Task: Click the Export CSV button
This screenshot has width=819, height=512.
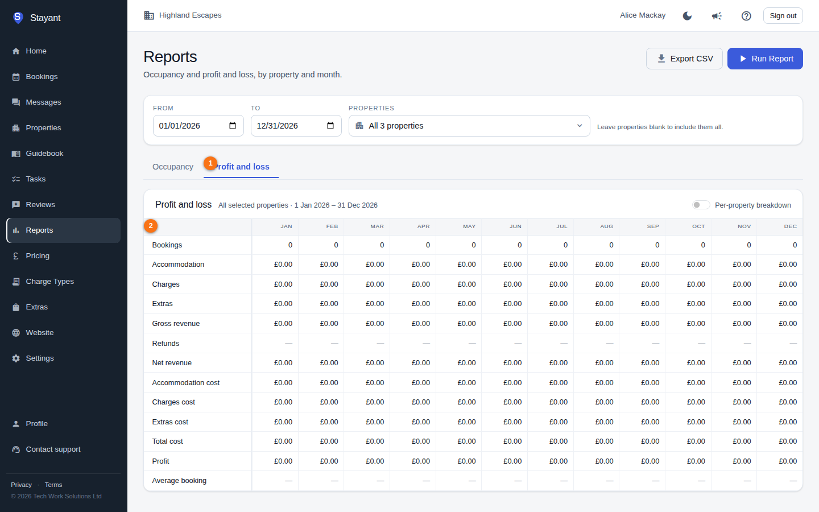Action: coord(684,59)
